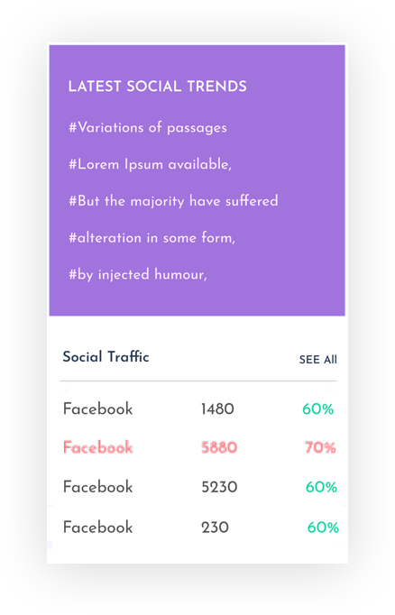Open #alteration in some form trend
The image size is (395, 615).
[152, 238]
